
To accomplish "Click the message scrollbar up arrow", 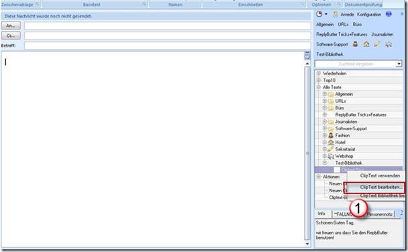I will 307,63.
